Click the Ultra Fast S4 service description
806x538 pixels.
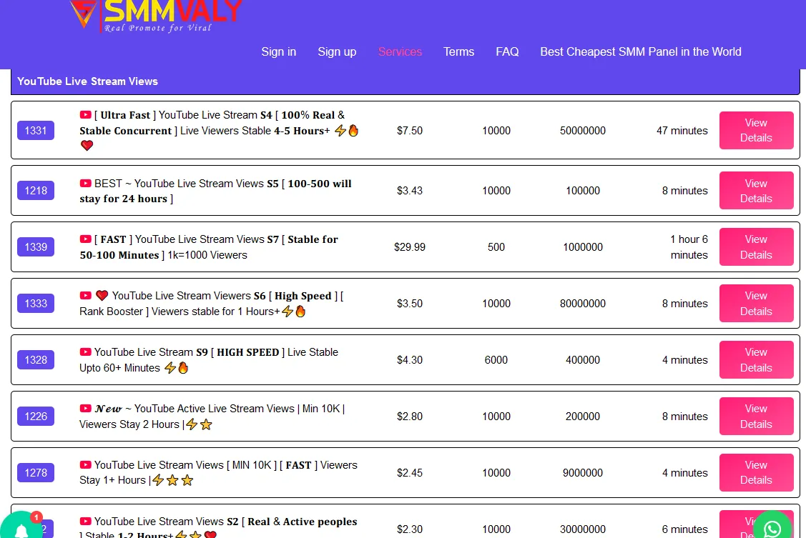[x=220, y=131]
